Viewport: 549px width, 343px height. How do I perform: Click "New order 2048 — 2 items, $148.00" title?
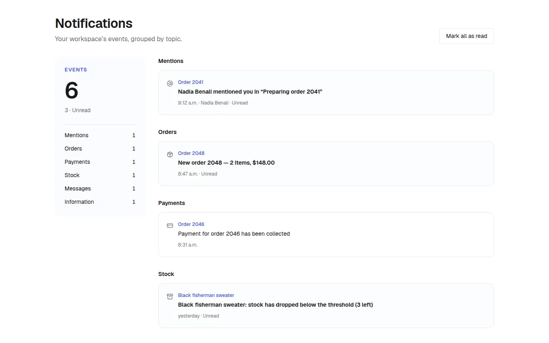tap(226, 163)
